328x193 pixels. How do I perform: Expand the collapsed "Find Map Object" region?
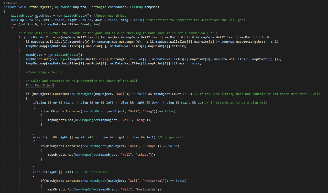40,85
